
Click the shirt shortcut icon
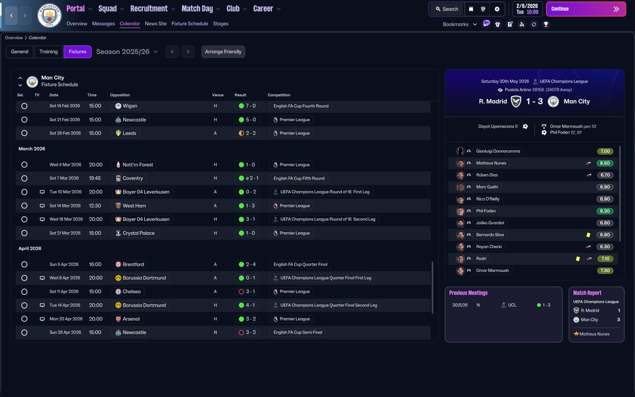(498, 24)
